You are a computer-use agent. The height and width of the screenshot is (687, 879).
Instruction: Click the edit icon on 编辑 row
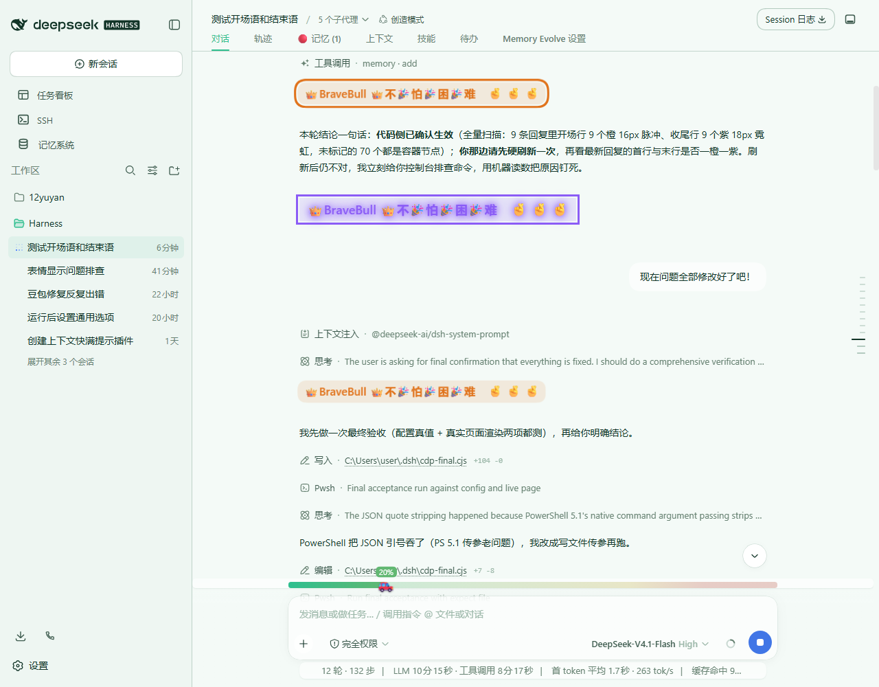[305, 570]
